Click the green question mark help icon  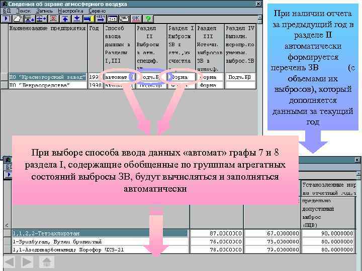point(148,19)
